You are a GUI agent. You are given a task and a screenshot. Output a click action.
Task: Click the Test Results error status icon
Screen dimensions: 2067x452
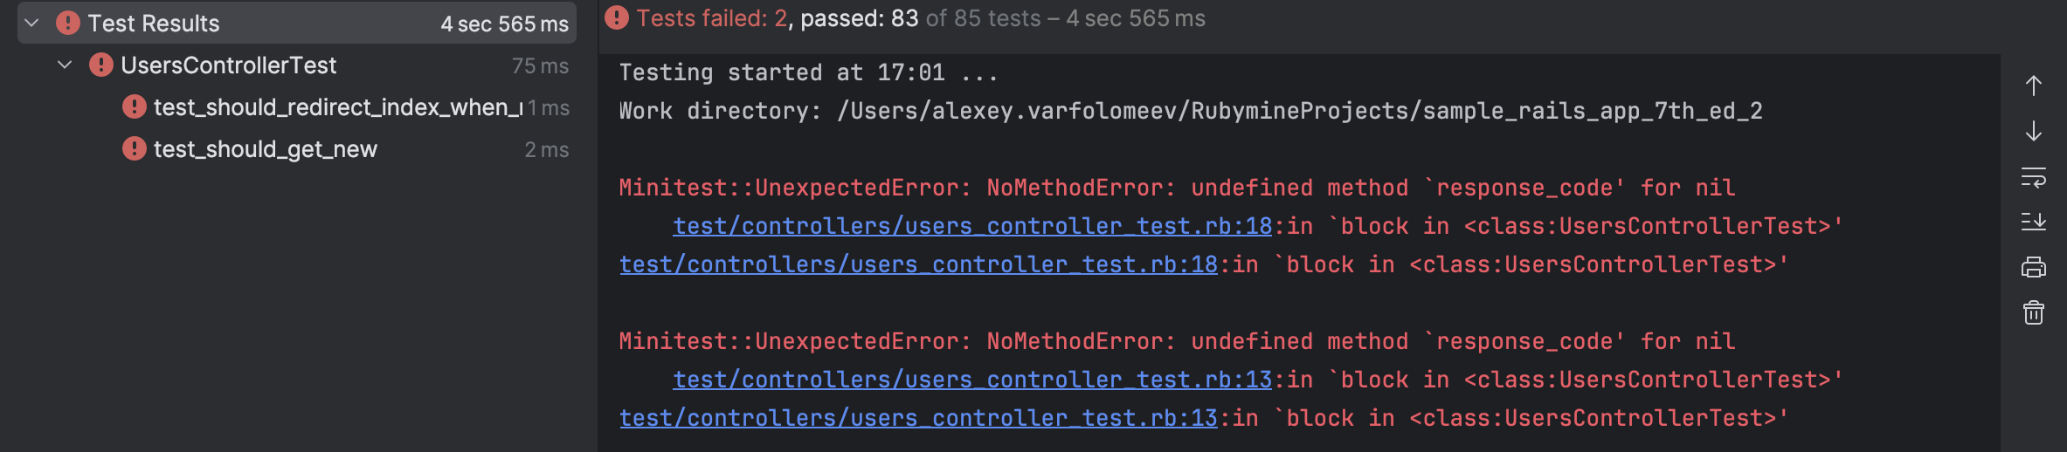[x=68, y=24]
